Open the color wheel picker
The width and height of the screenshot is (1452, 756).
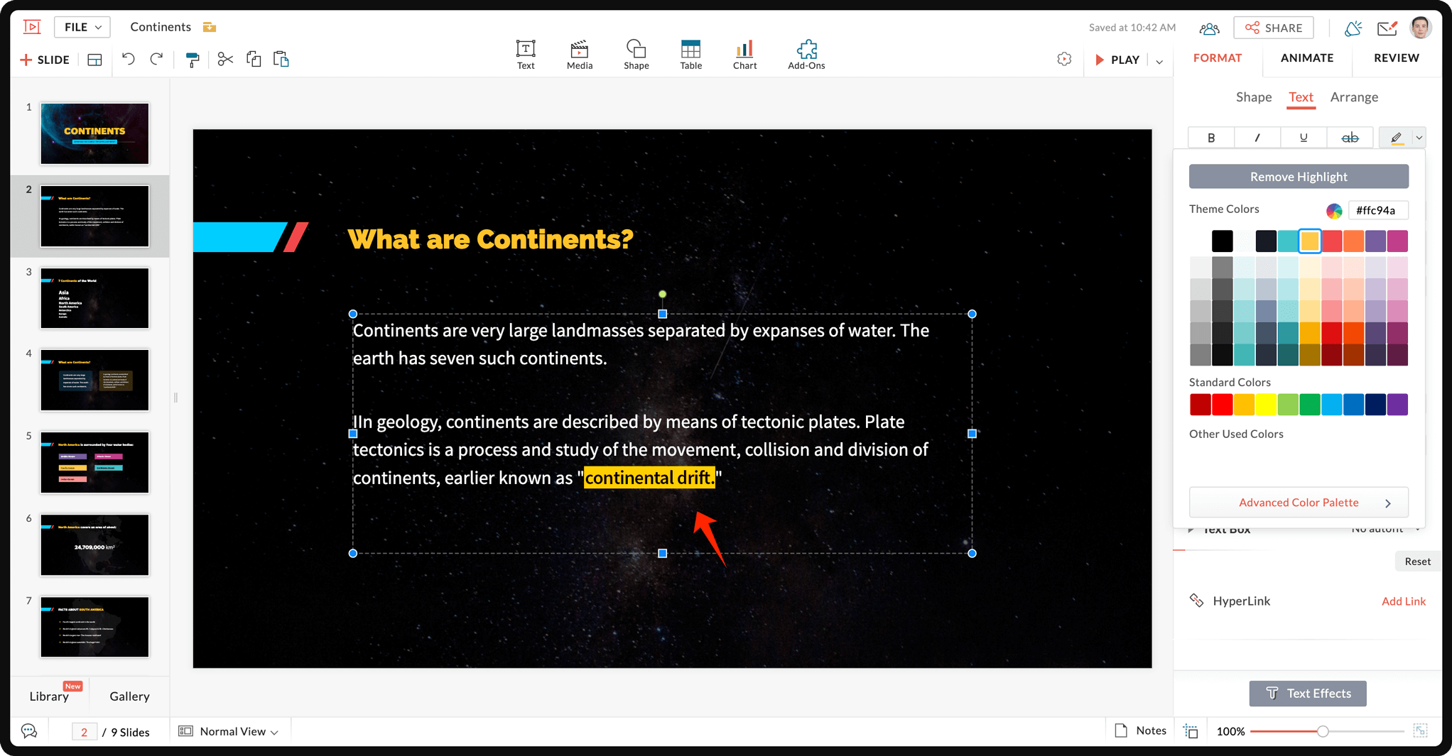coord(1334,211)
